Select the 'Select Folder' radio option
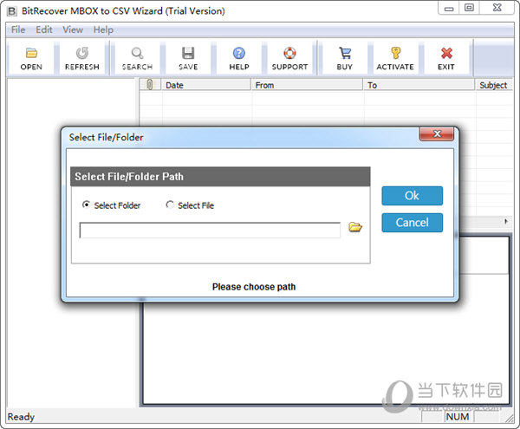This screenshot has height=429, width=520. [x=111, y=205]
